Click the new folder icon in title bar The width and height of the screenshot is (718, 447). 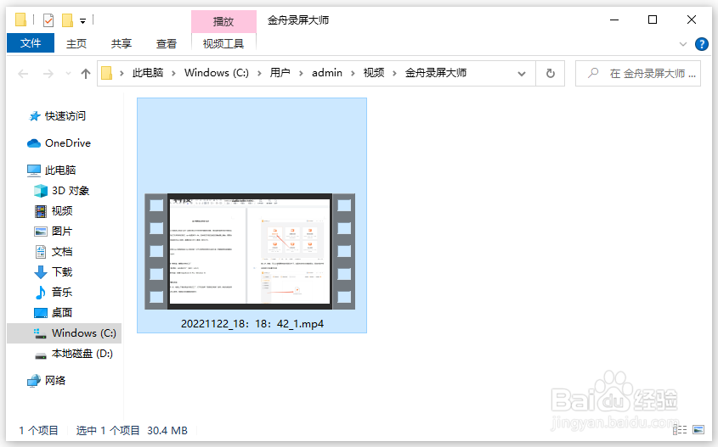67,20
